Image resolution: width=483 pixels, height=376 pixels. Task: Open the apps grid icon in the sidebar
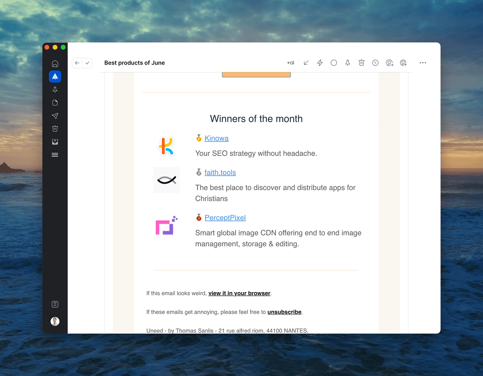55,304
